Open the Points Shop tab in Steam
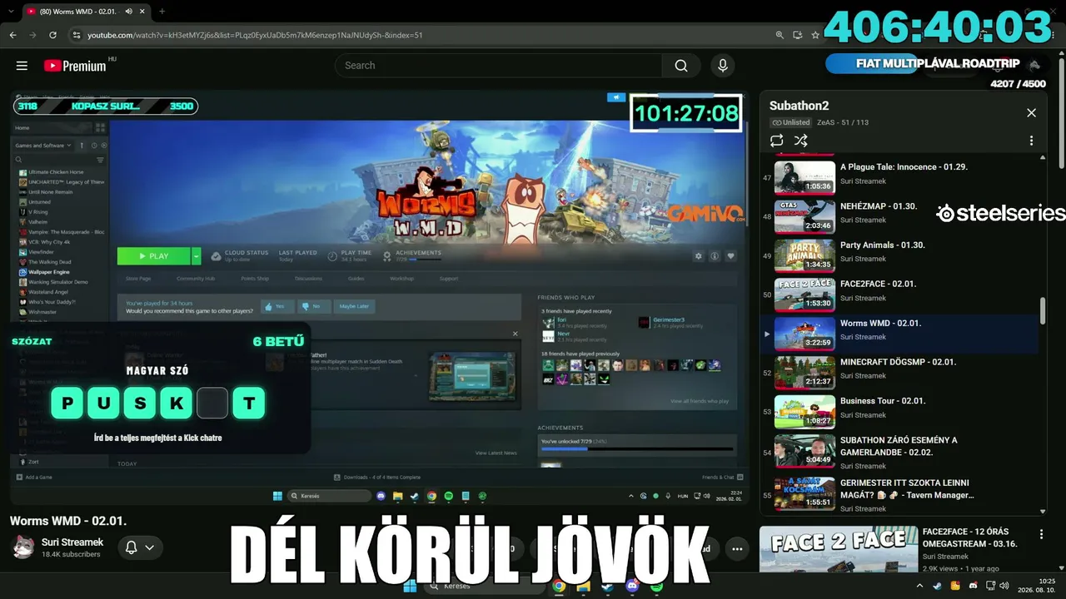 point(255,279)
